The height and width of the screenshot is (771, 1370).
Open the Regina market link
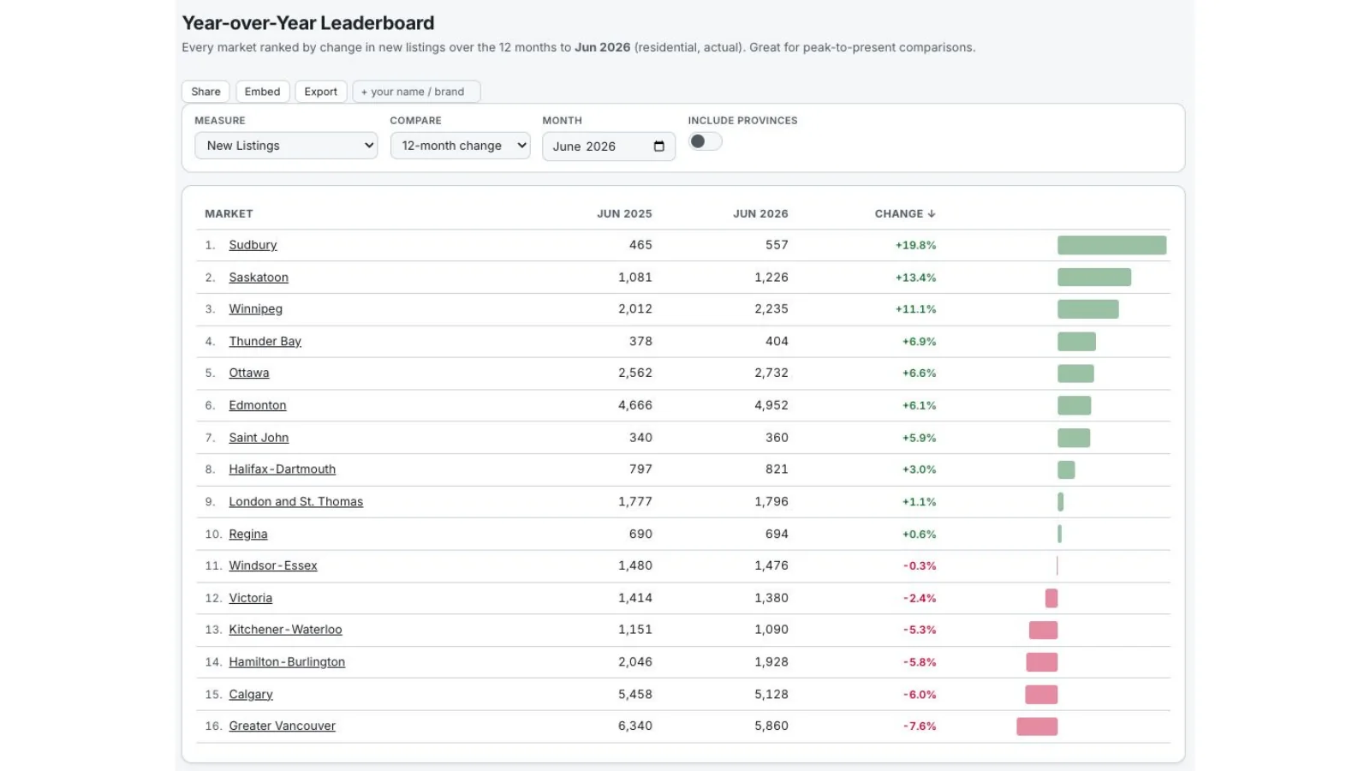click(248, 534)
